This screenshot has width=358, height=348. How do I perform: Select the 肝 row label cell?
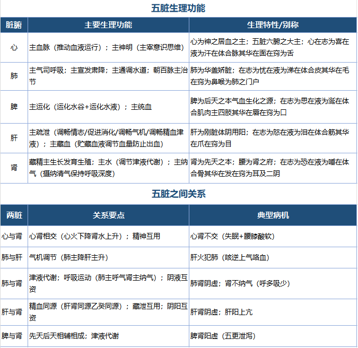(14, 138)
